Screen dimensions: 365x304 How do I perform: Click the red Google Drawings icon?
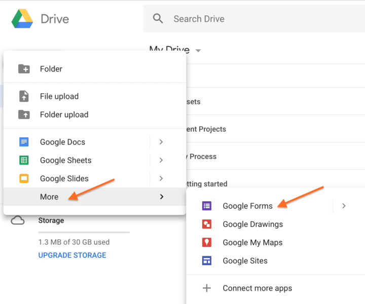pyautogui.click(x=207, y=224)
